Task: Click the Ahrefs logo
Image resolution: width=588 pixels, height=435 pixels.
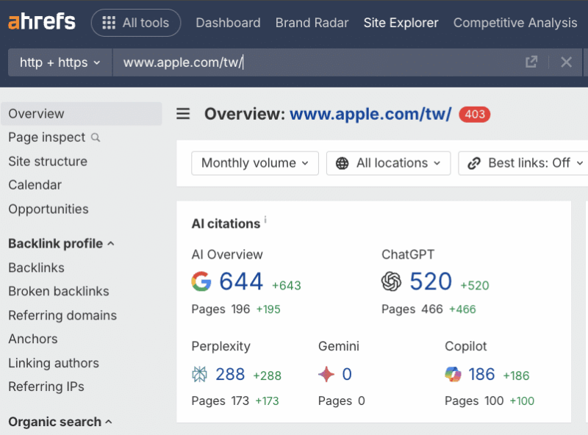Action: click(42, 22)
